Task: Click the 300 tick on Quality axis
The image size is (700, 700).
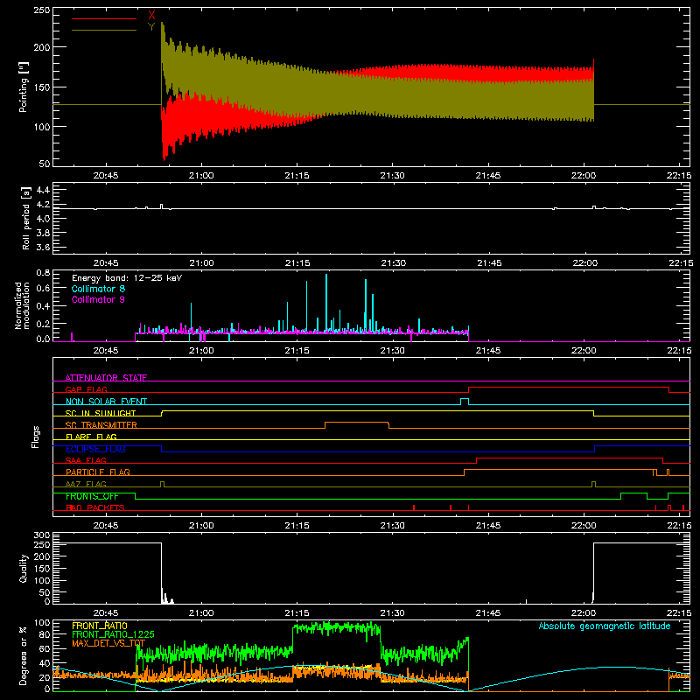Action: pos(42,535)
